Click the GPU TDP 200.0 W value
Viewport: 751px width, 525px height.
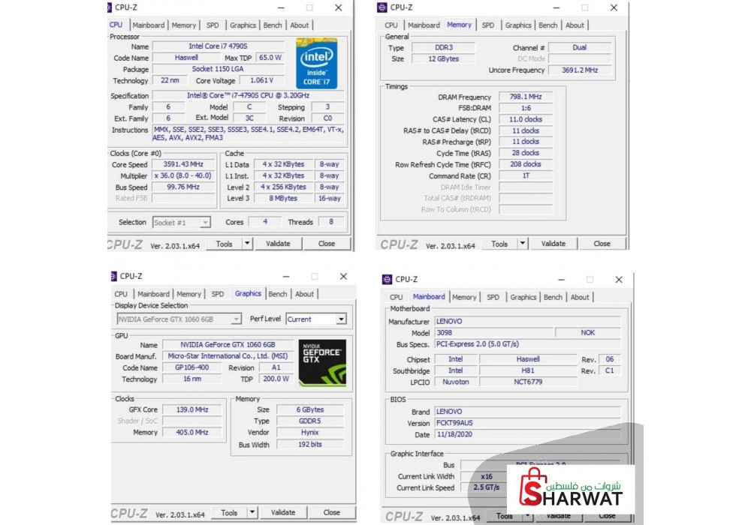pyautogui.click(x=276, y=379)
